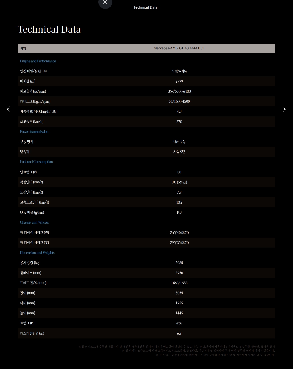Viewport: 293px width, 369px height.
Task: Click the trunk volume value 456
Action: [179, 323]
